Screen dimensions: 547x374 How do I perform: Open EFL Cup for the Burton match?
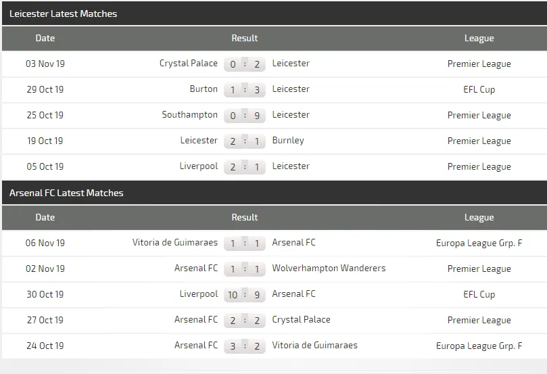(x=479, y=89)
